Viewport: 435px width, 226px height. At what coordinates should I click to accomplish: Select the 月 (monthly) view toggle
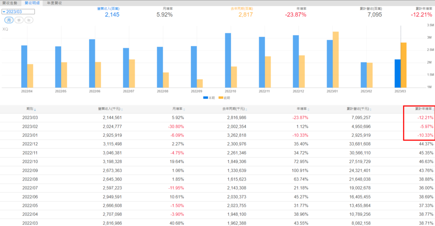pos(9,20)
